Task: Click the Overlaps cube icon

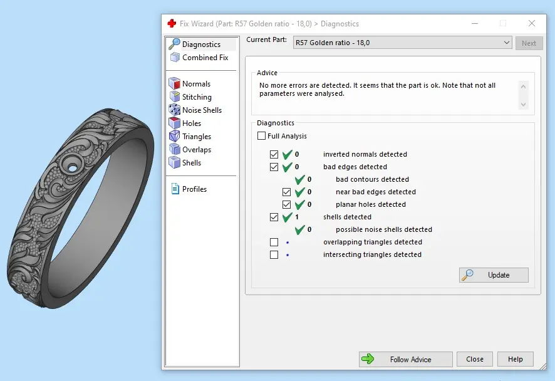Action: (x=175, y=149)
